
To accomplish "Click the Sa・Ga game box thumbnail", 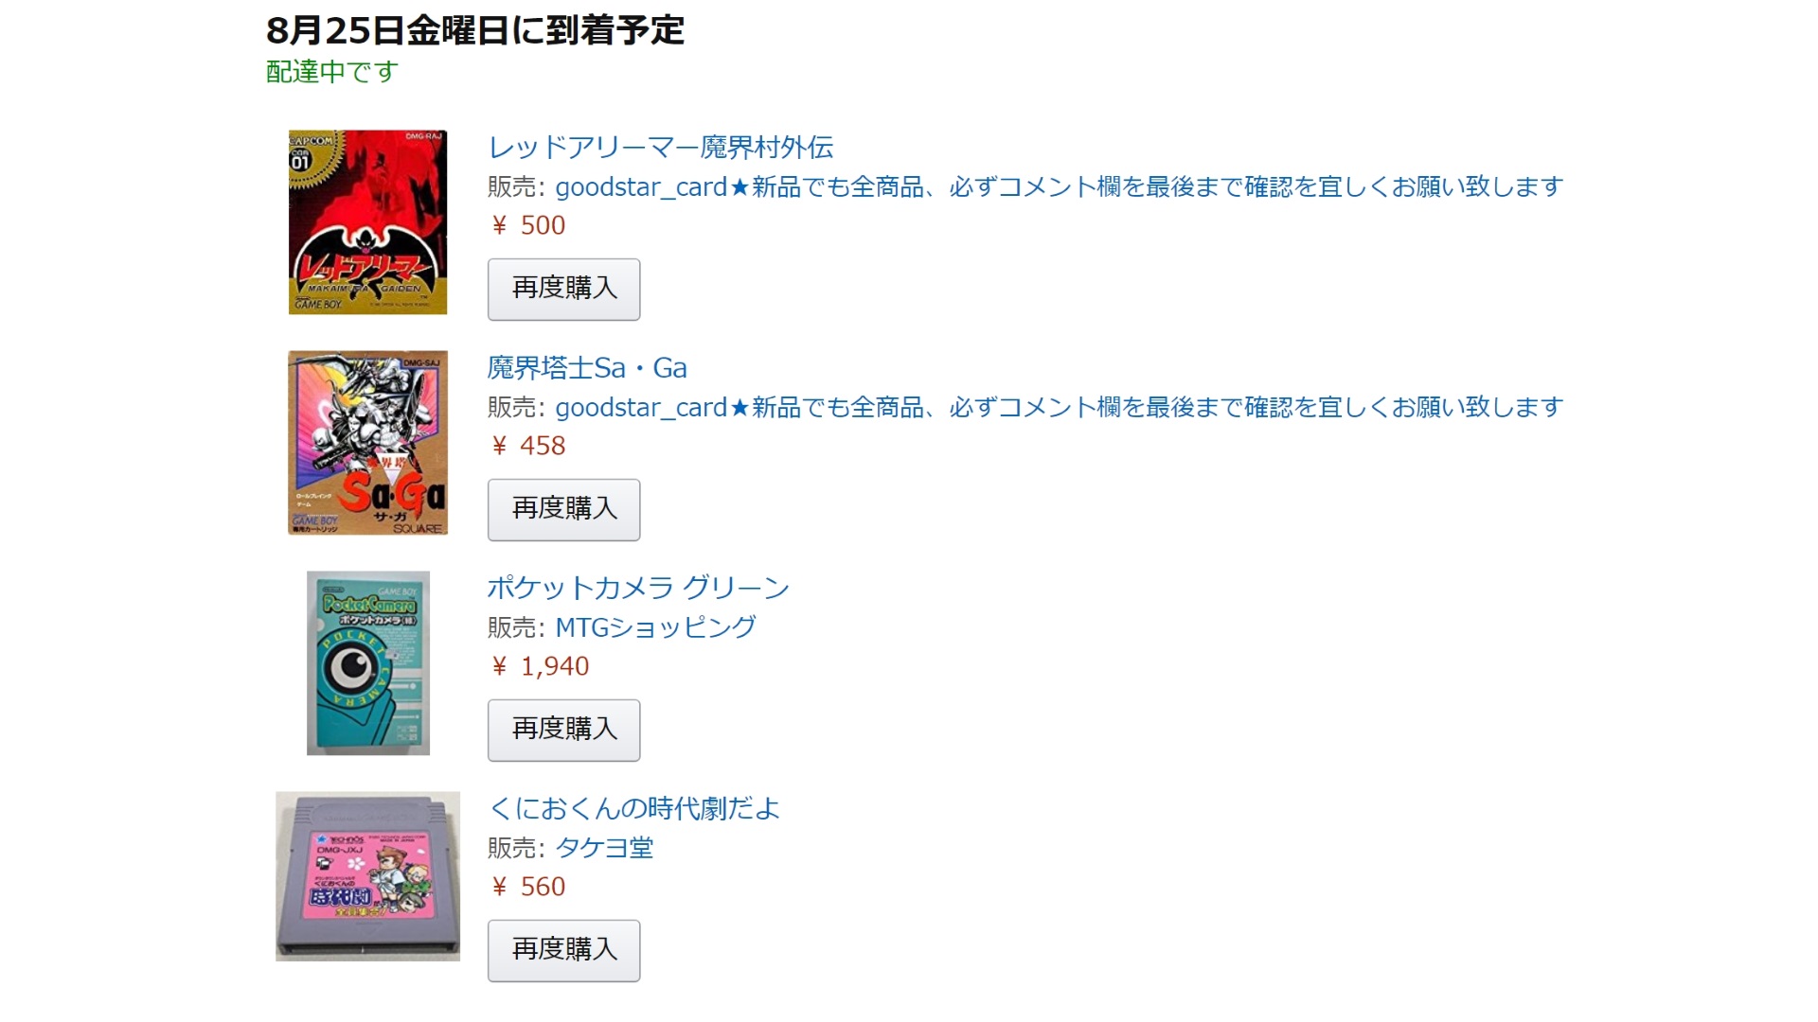I will point(367,443).
